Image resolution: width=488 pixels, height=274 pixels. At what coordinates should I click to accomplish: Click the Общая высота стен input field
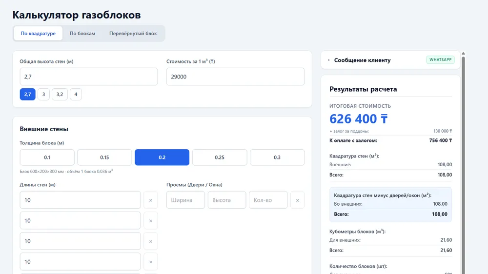click(89, 77)
